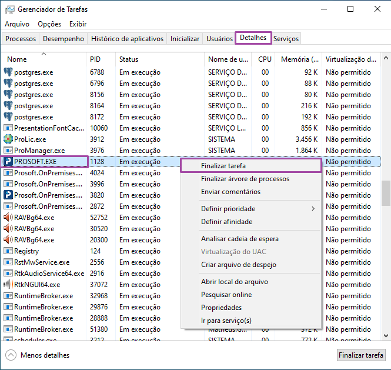391x370 pixels.
Task: Choose Abrir local do arquivo
Action: (x=251, y=282)
